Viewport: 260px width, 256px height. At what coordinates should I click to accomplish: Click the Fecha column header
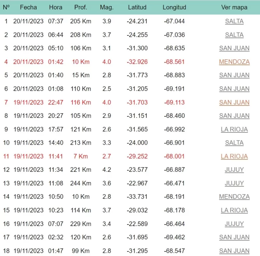[x=28, y=7]
